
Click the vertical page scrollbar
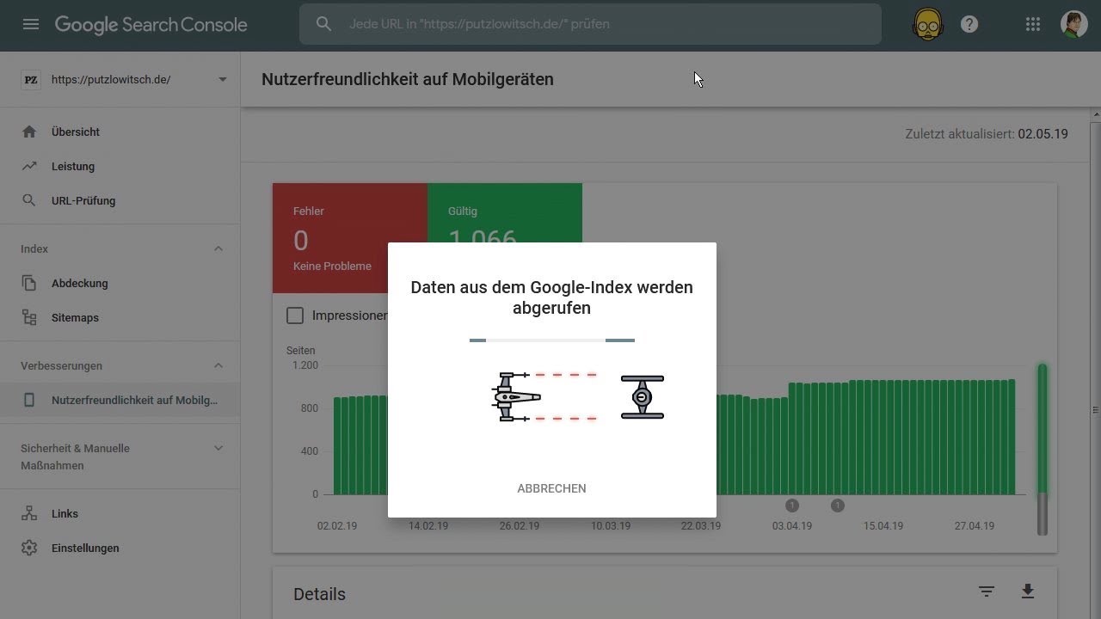pyautogui.click(x=1095, y=410)
